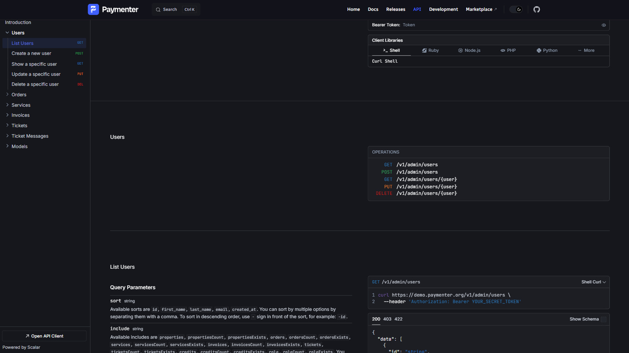Enable the Show Schema checkbox
The height and width of the screenshot is (353, 629).
pos(603,319)
